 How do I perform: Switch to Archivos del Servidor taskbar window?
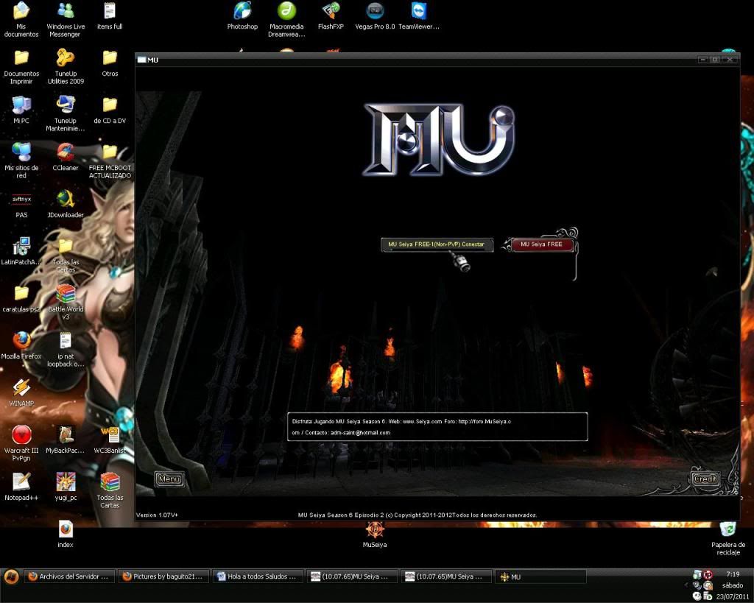(x=68, y=576)
